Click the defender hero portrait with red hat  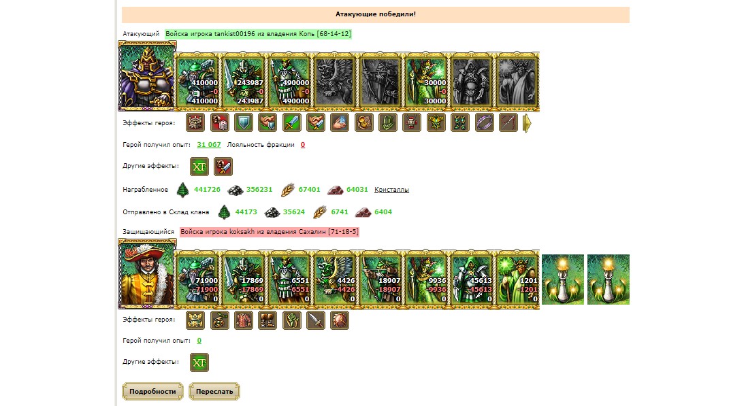pyautogui.click(x=147, y=274)
